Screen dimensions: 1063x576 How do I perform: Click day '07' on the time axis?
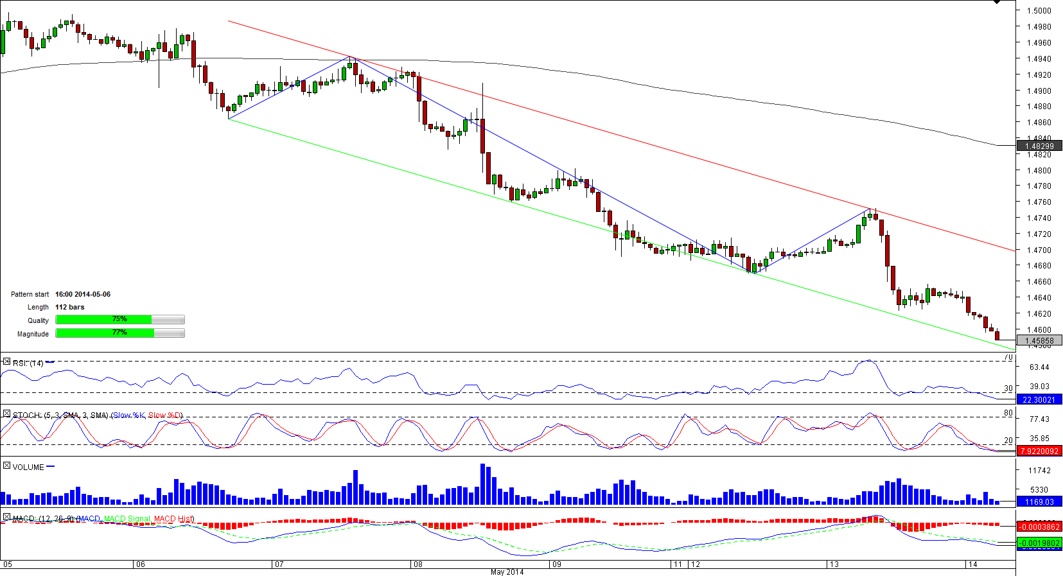(279, 564)
